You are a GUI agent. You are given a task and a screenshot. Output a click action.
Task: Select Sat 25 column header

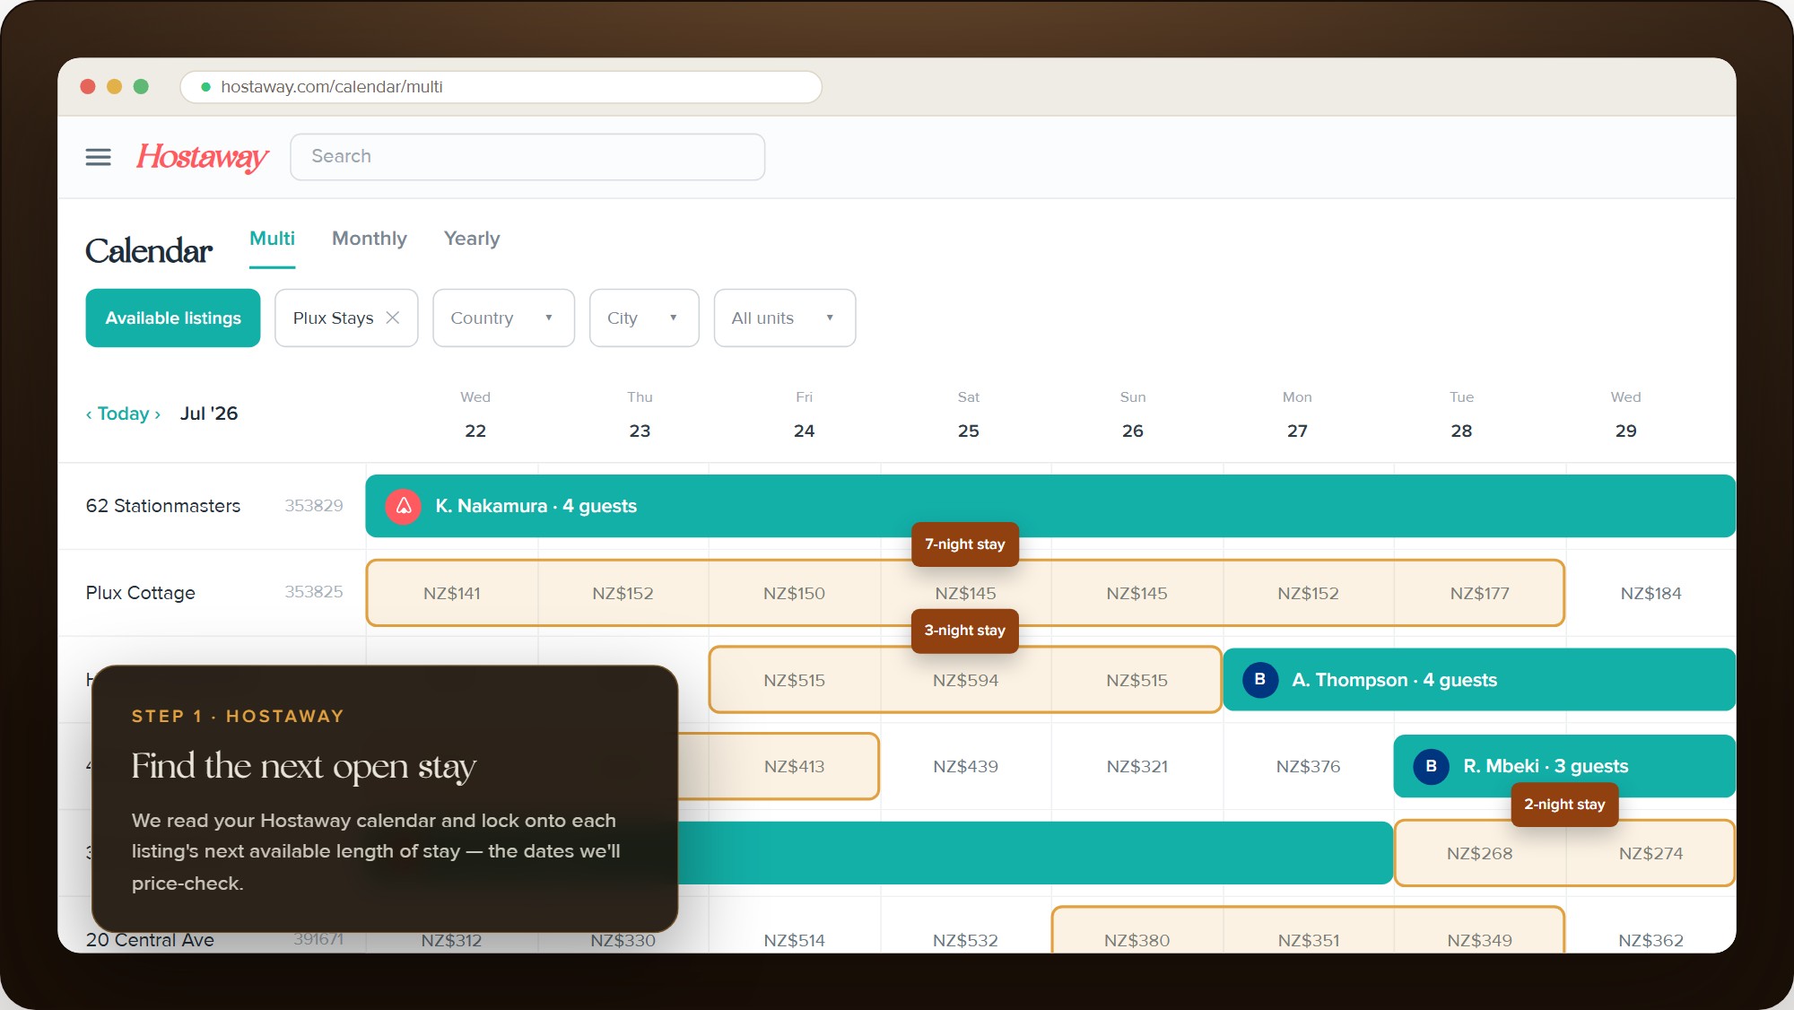click(x=969, y=415)
